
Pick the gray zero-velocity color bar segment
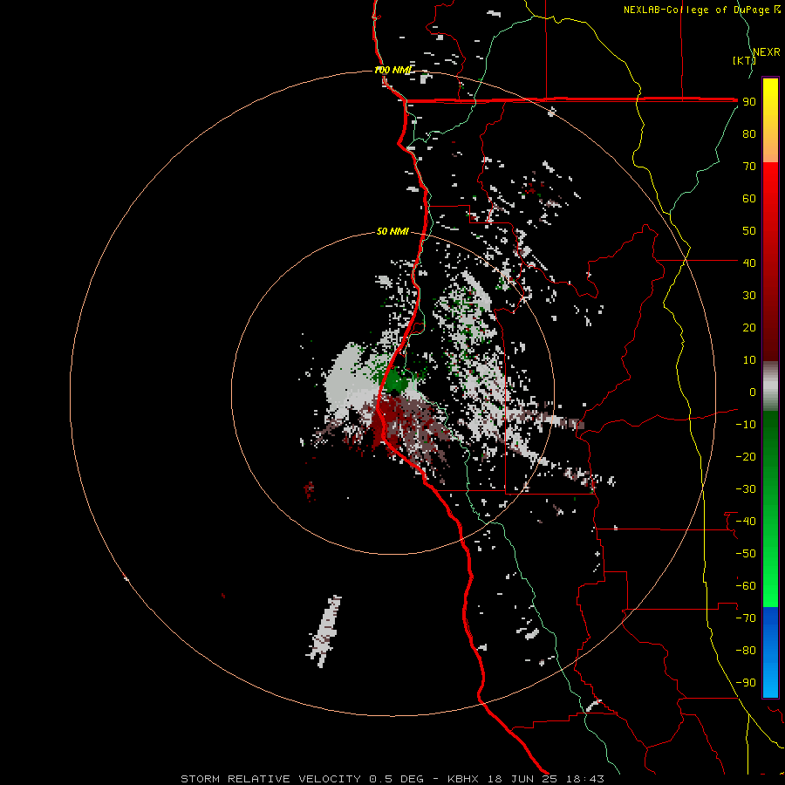pos(770,386)
